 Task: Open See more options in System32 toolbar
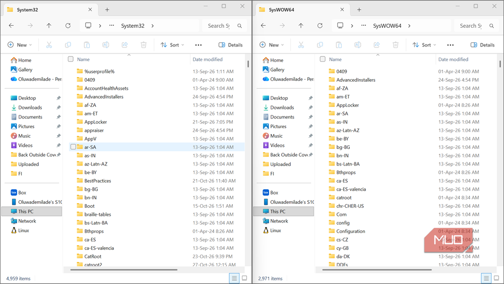coord(199,45)
